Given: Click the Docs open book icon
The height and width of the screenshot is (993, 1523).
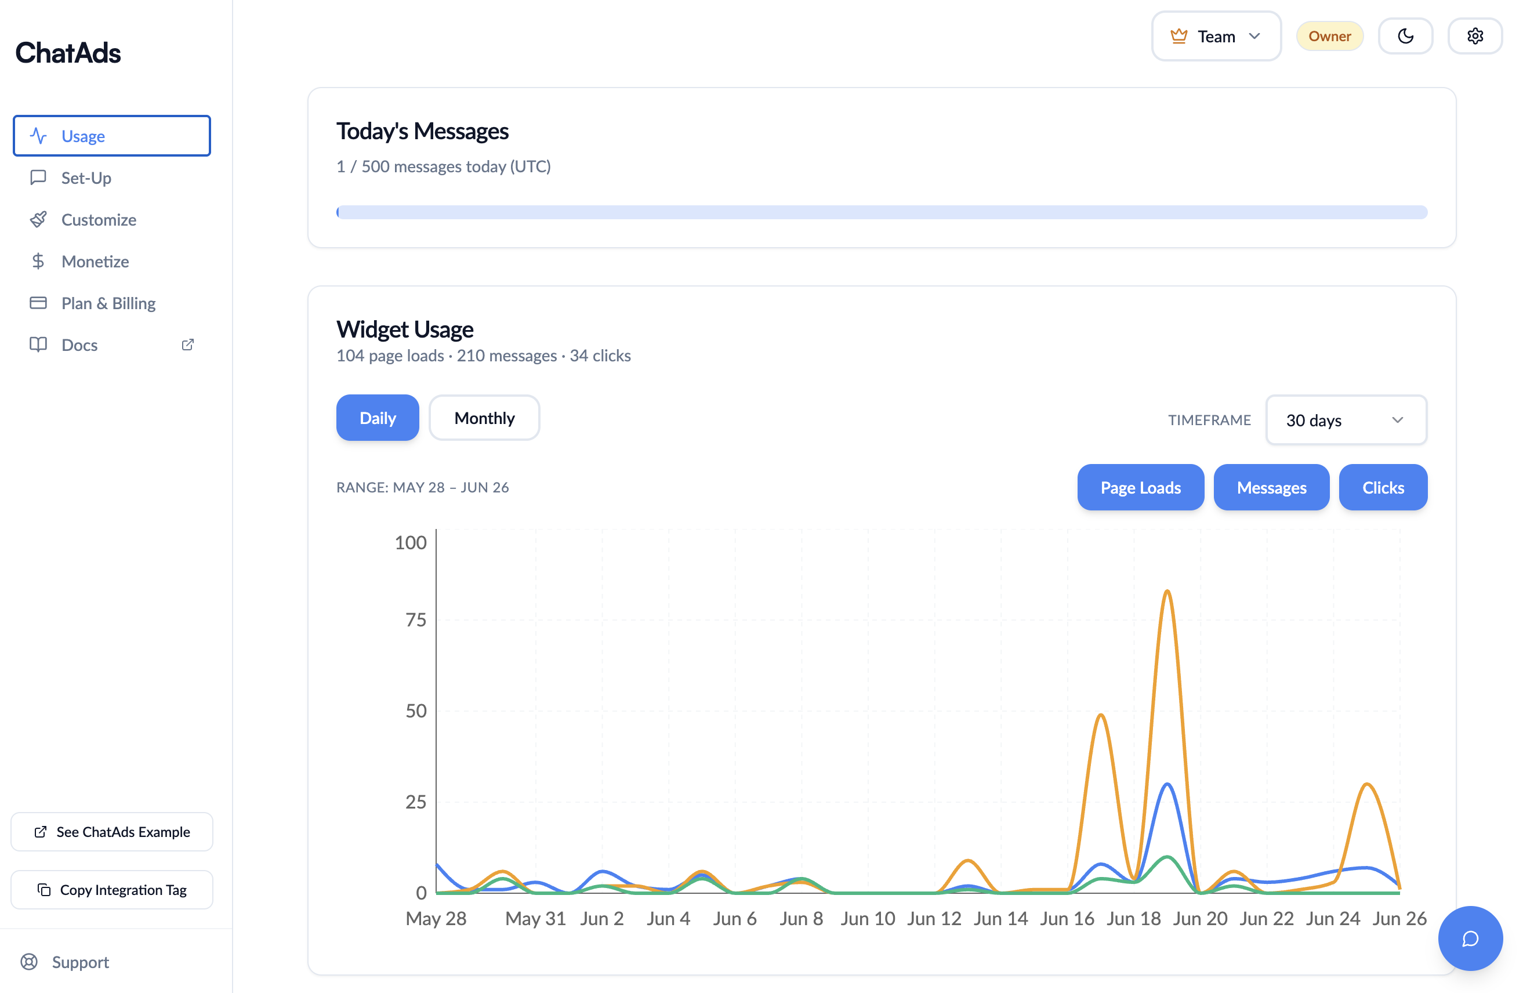Looking at the screenshot, I should pyautogui.click(x=38, y=344).
